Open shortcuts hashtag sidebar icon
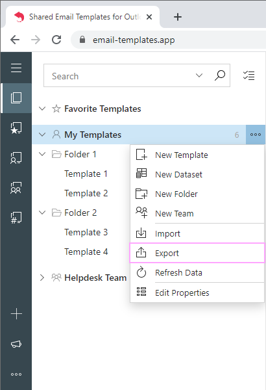 (x=16, y=218)
